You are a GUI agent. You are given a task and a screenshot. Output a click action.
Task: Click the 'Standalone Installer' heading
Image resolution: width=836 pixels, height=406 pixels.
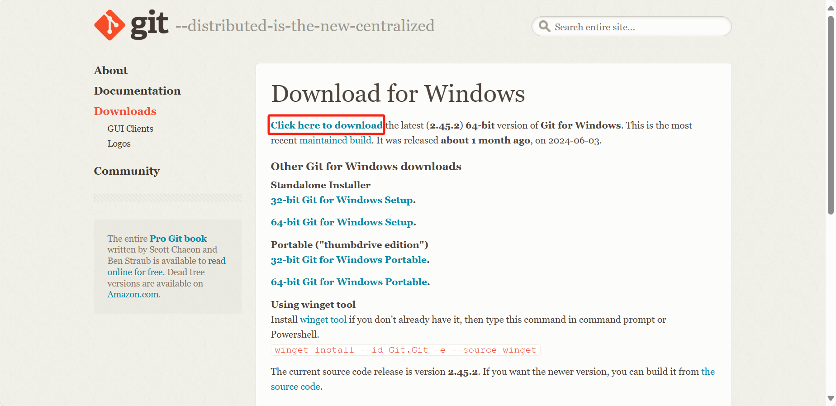tap(321, 185)
